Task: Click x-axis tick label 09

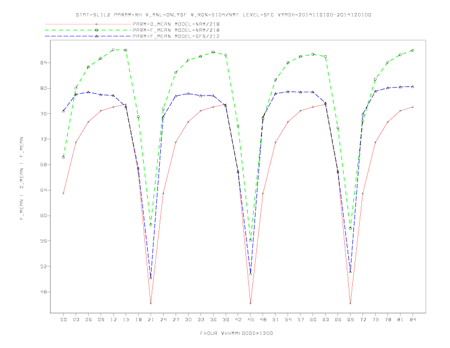Action: point(101,320)
